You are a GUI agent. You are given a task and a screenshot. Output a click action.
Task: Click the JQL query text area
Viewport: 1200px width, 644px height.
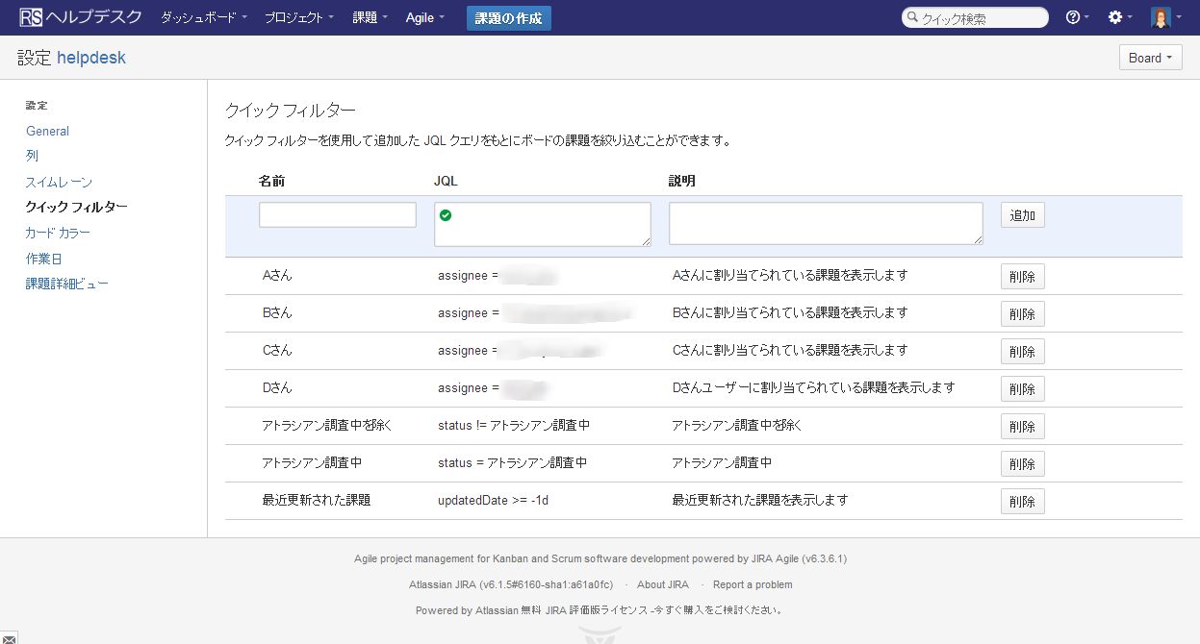(543, 224)
